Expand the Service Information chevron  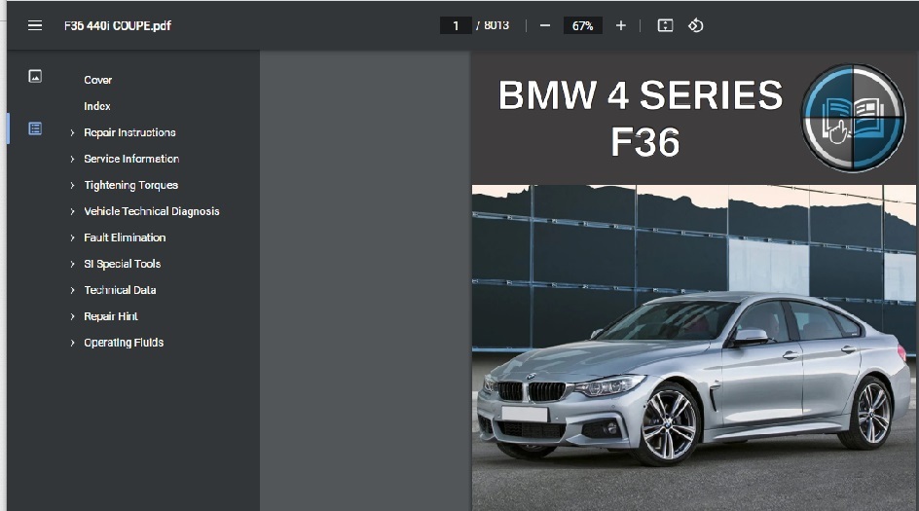click(72, 160)
